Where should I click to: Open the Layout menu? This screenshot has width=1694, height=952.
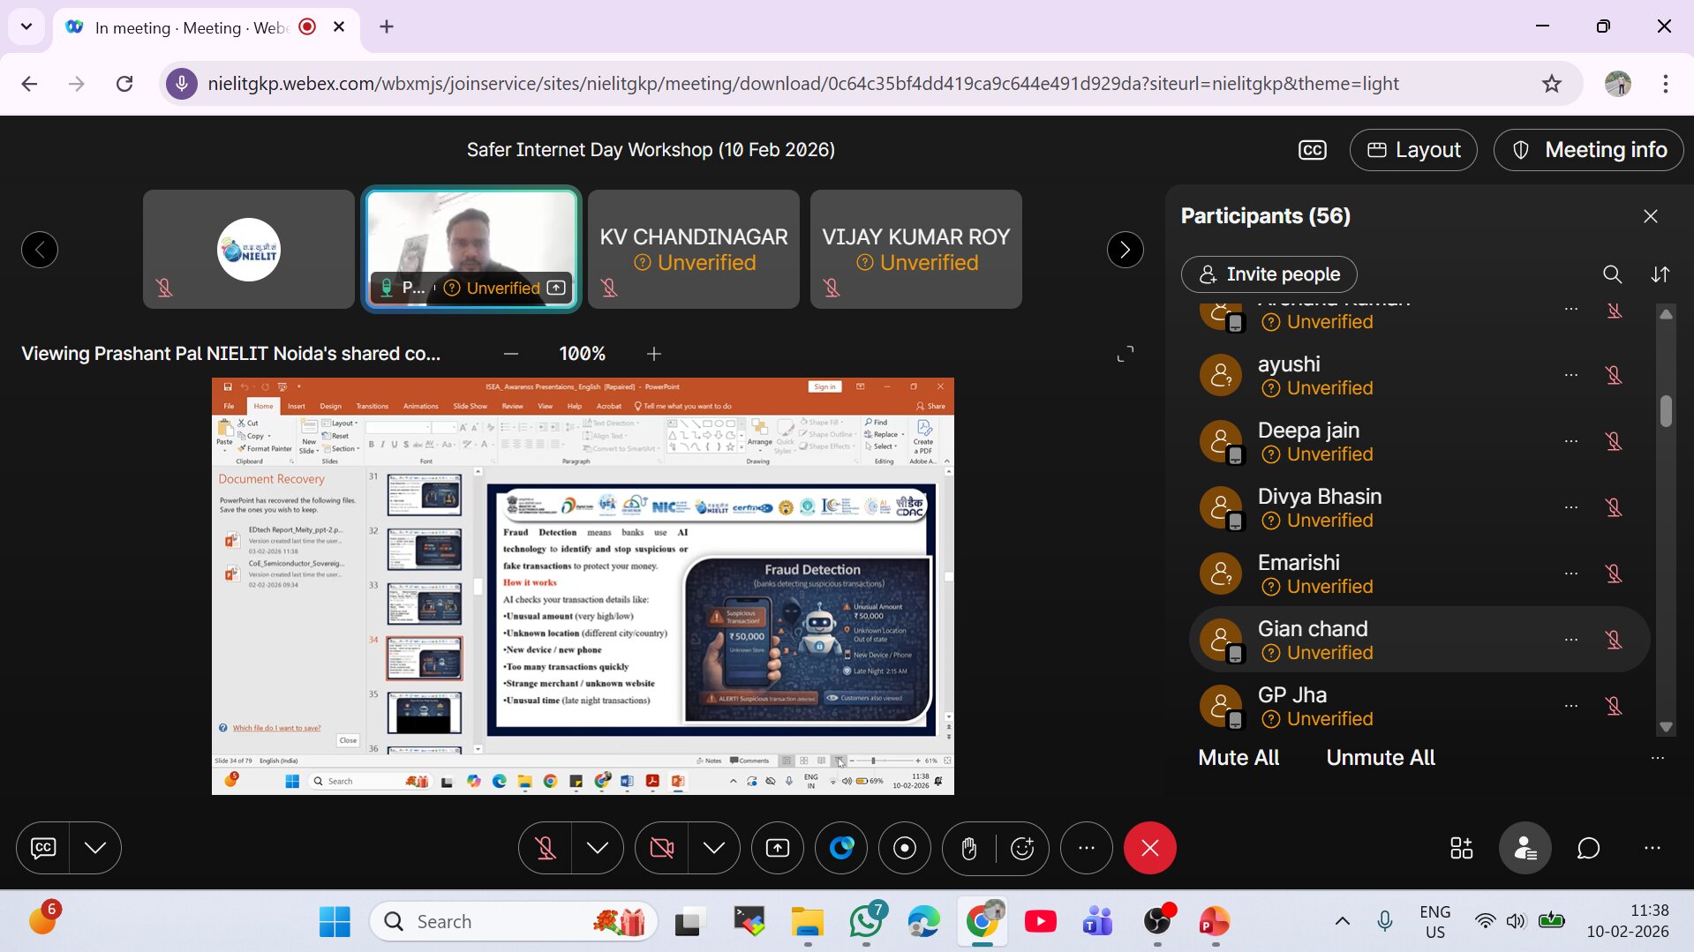tap(1413, 150)
